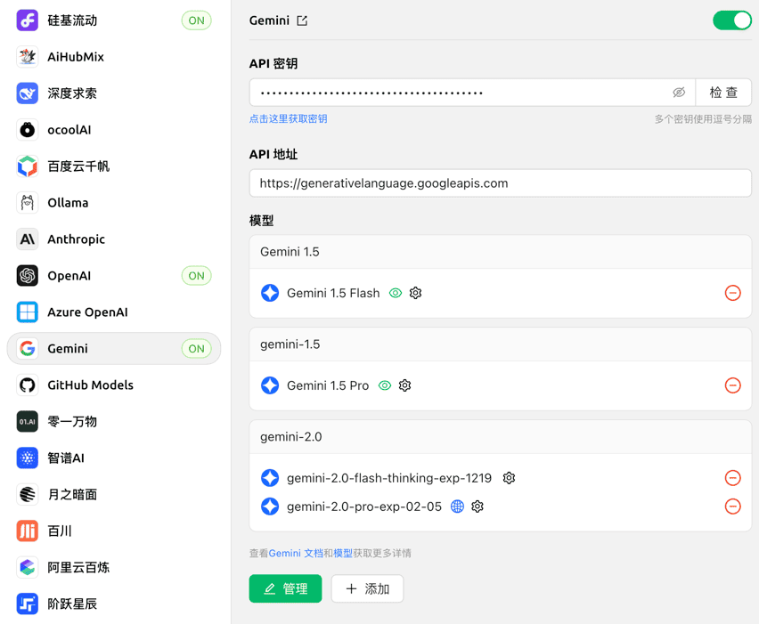Select 阶跃星辰 provider in sidebar
Screen dimensions: 759x624
click(x=114, y=604)
